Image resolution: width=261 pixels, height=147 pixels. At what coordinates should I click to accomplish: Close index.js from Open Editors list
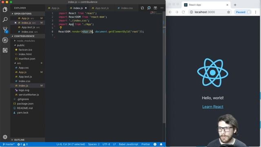(15, 23)
